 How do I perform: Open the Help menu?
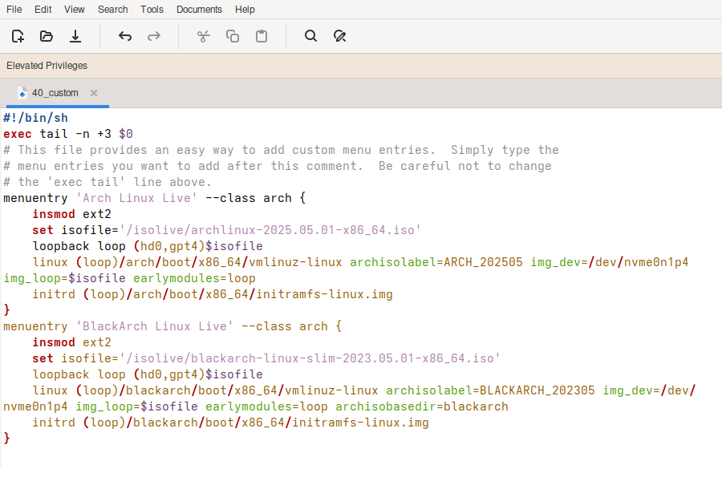[245, 9]
